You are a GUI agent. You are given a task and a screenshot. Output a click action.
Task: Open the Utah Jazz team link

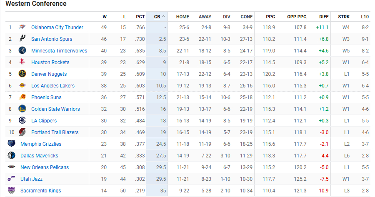[31, 179]
